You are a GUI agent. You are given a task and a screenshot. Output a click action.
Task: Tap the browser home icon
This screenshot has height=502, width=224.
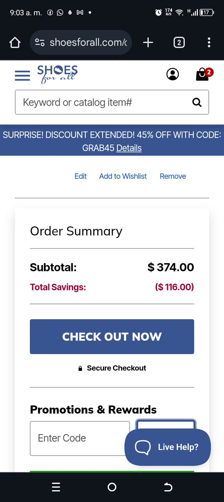15,43
